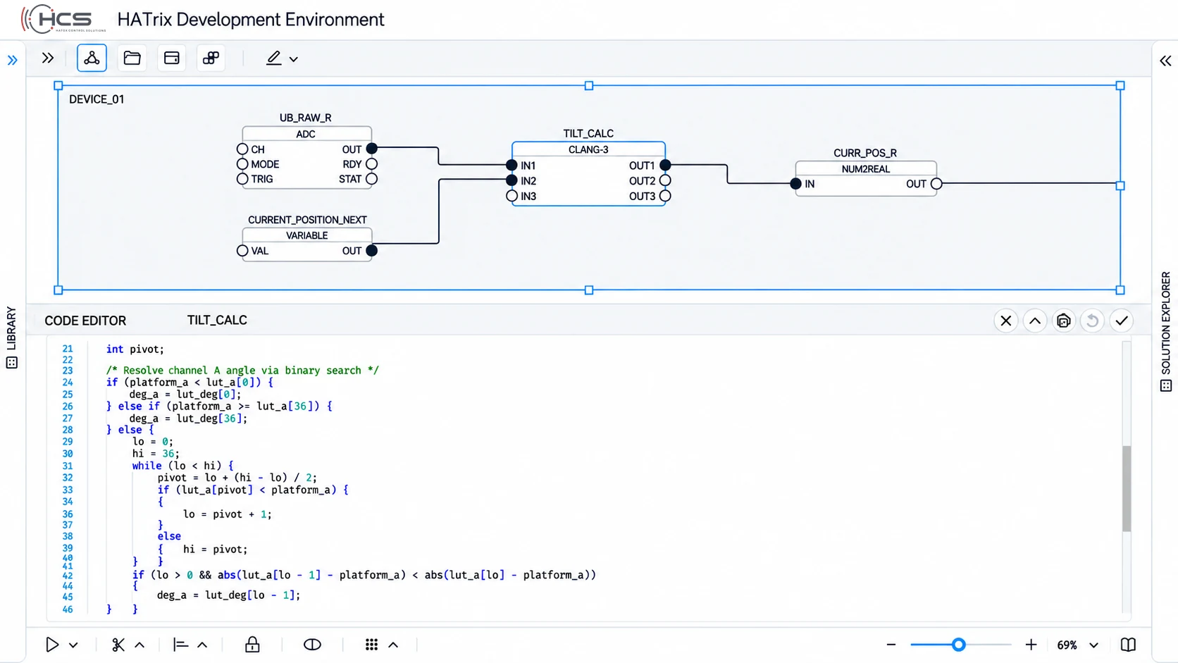1178x663 pixels.
Task: Open the function blocks group icon
Action: [211, 58]
